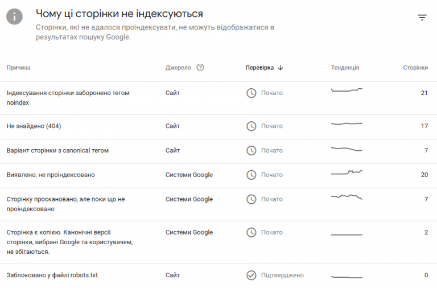
Task: Sort by the Перевірка column header
Action: point(259,68)
